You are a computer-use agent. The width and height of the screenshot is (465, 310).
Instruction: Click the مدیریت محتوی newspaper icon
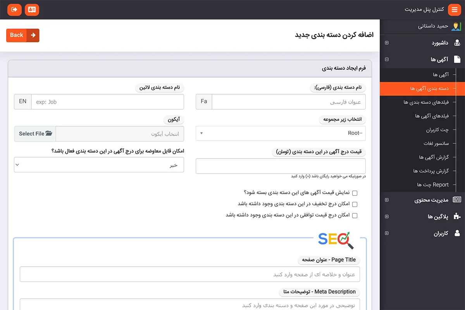pos(457,200)
